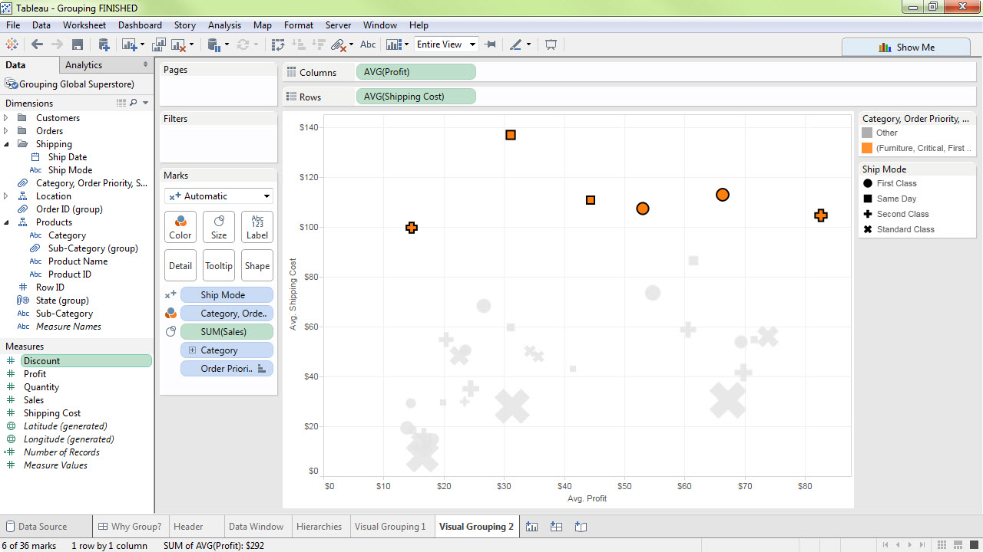Select the AVG(Profit) pill on Columns
The image size is (983, 552).
(415, 72)
